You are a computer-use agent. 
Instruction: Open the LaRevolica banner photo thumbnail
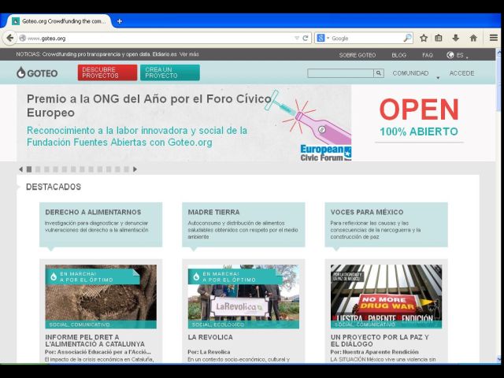243,296
